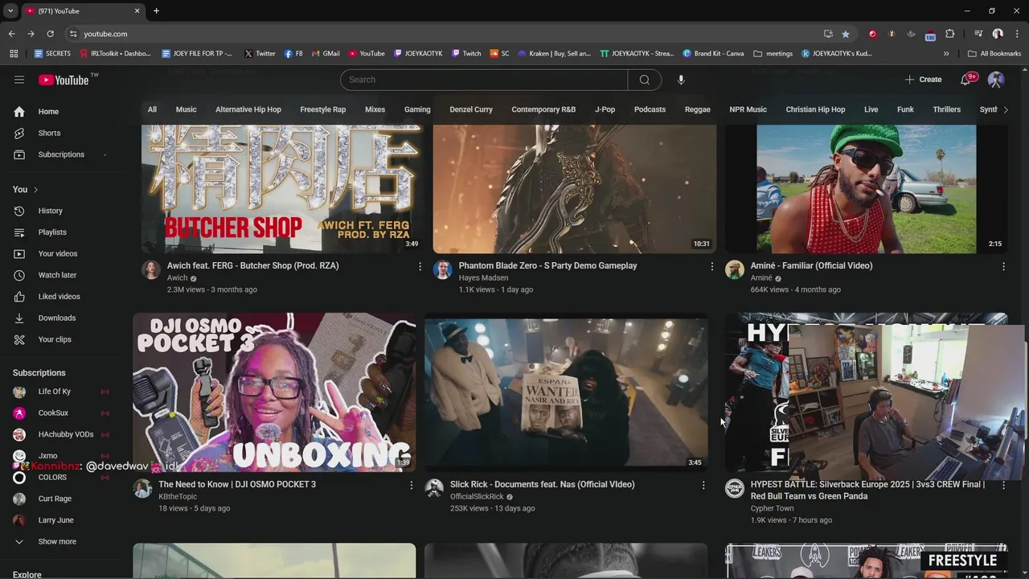Open the browser apps grid icon
This screenshot has width=1029, height=579.
pos(14,54)
